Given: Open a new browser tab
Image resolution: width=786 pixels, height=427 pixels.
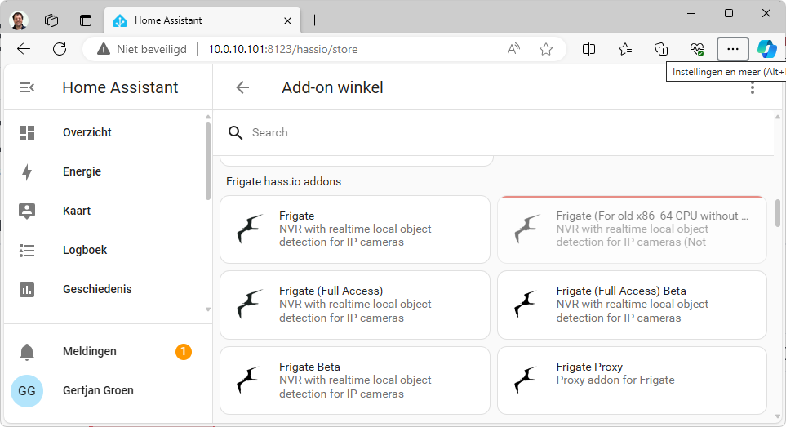Looking at the screenshot, I should (x=315, y=20).
